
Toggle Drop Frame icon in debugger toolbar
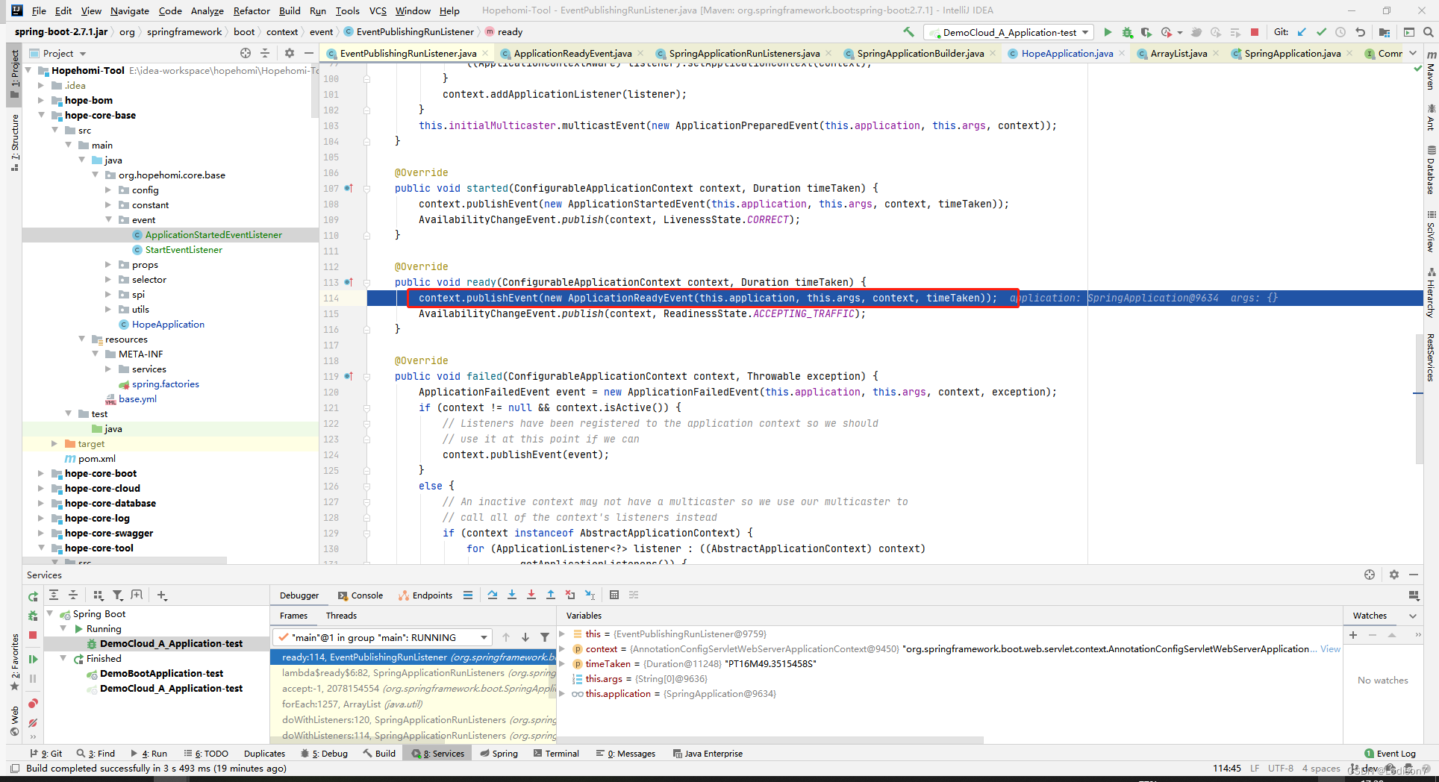point(570,595)
